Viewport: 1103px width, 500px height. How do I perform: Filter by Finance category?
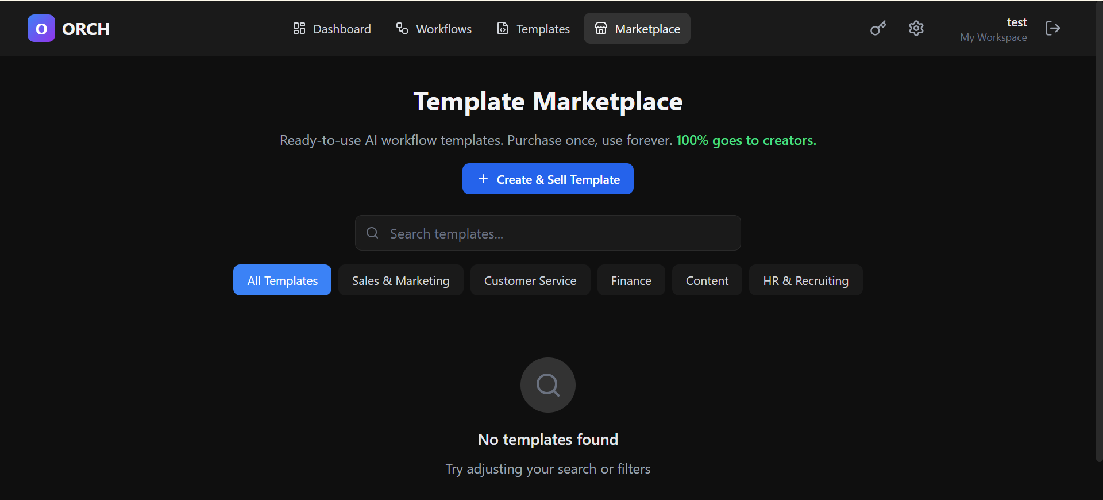pos(631,280)
